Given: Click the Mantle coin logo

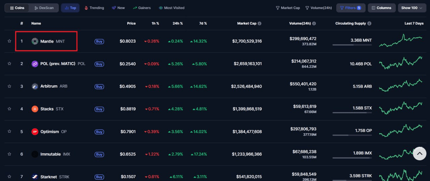Looking at the screenshot, I should click(x=35, y=41).
